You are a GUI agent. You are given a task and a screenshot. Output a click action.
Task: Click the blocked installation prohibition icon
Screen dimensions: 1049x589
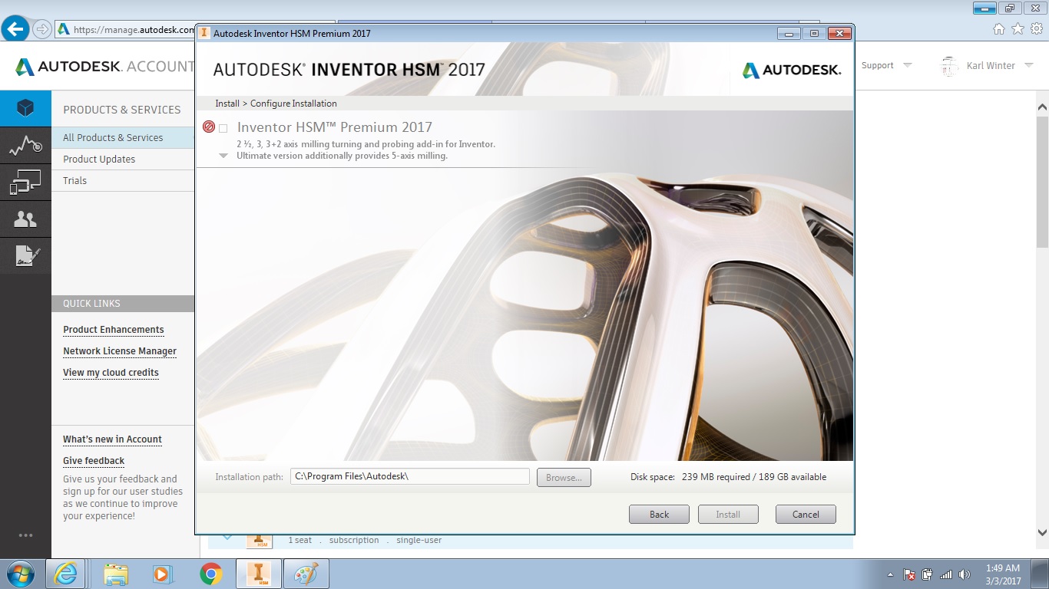(208, 127)
